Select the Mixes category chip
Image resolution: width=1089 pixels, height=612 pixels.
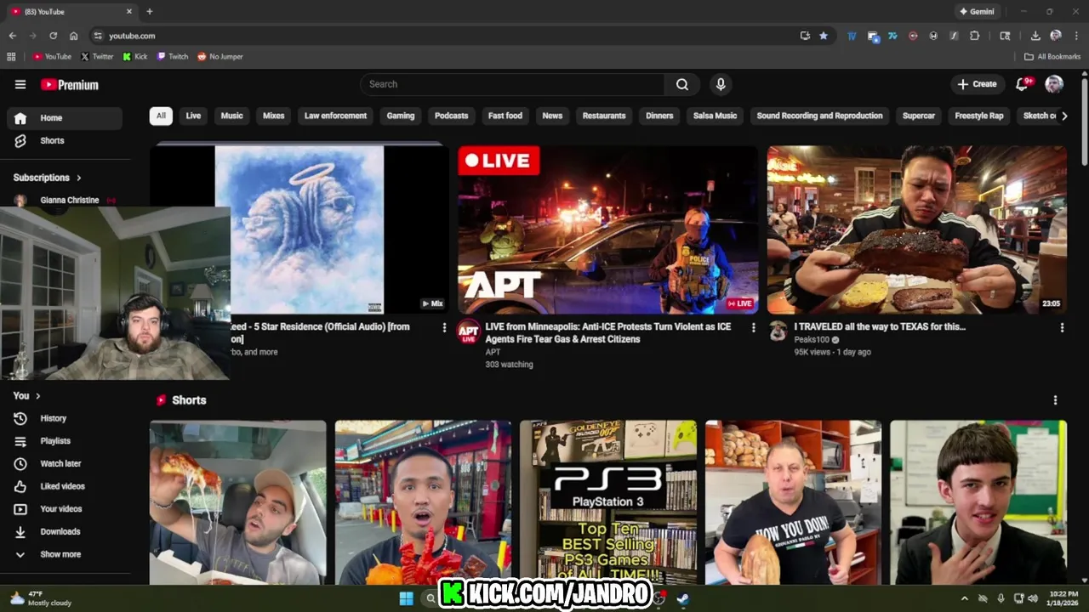click(274, 116)
